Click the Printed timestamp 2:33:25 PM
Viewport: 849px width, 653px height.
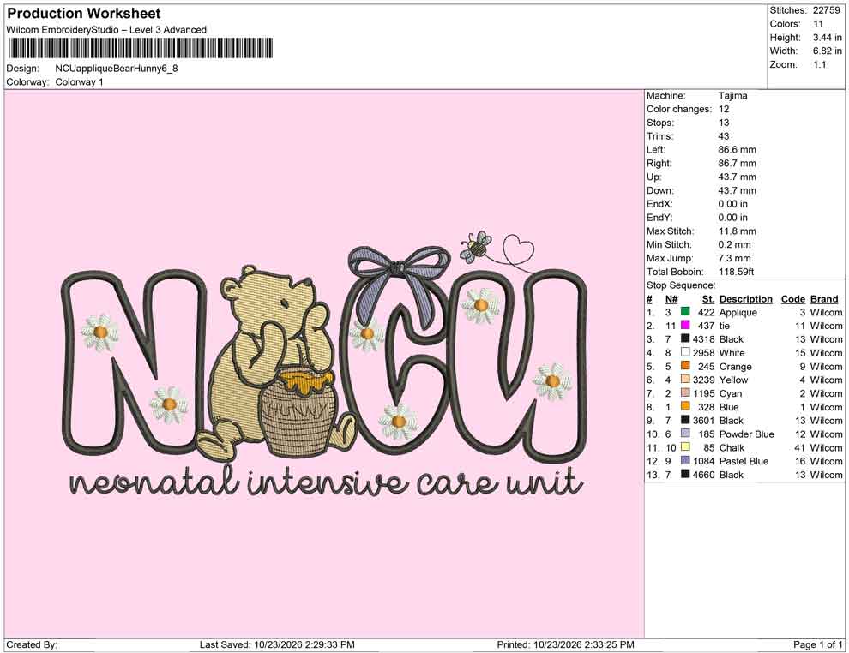(x=609, y=644)
